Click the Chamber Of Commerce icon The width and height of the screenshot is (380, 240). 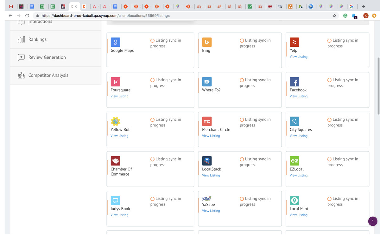pos(115,161)
